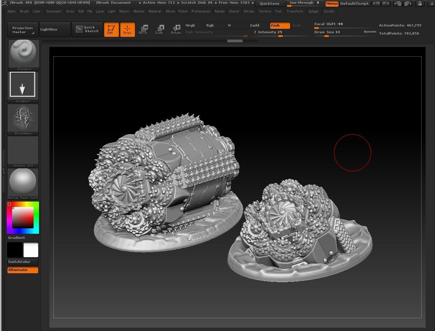The height and width of the screenshot is (331, 435).
Task: Click the ActivePoints: 467,795 readout
Action: click(x=400, y=25)
